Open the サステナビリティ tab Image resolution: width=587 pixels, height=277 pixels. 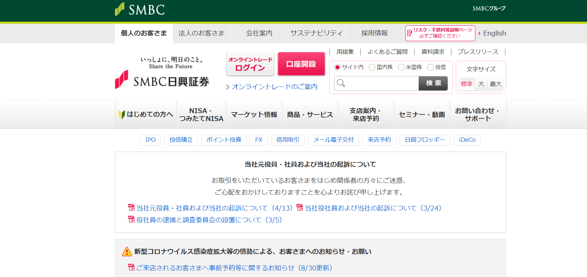tap(317, 33)
